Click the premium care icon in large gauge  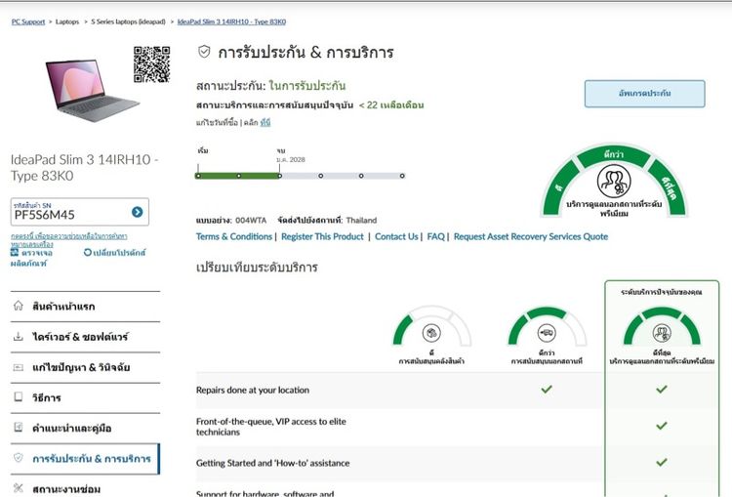point(614,182)
